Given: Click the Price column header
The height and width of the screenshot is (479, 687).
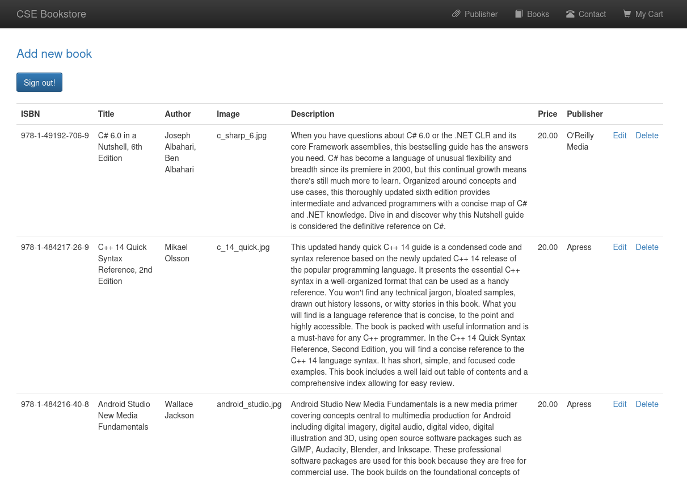Looking at the screenshot, I should [547, 114].
